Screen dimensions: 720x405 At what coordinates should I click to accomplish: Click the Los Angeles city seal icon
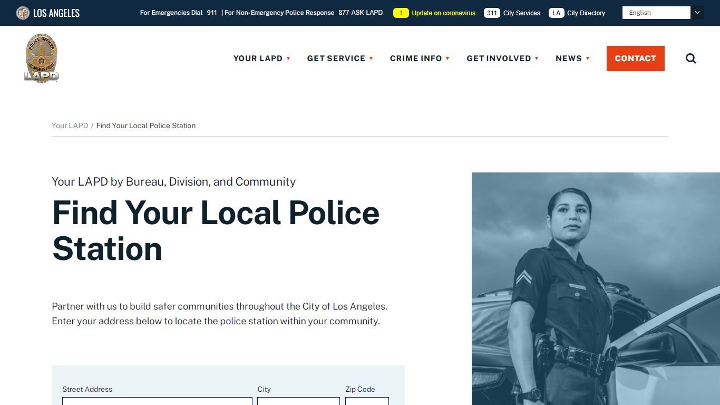23,13
